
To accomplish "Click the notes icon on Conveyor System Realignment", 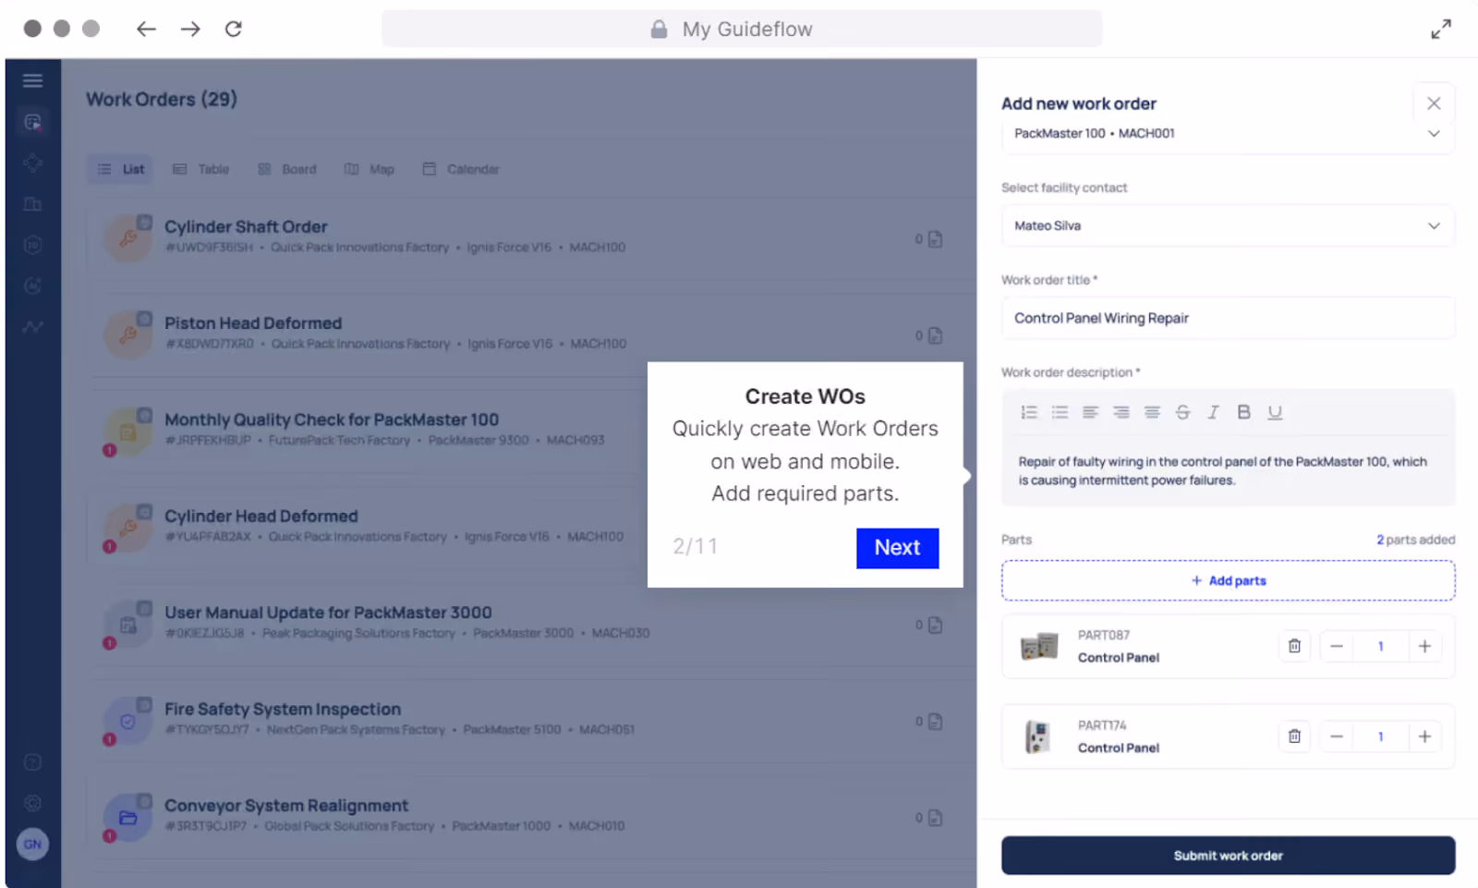I will coord(935,818).
